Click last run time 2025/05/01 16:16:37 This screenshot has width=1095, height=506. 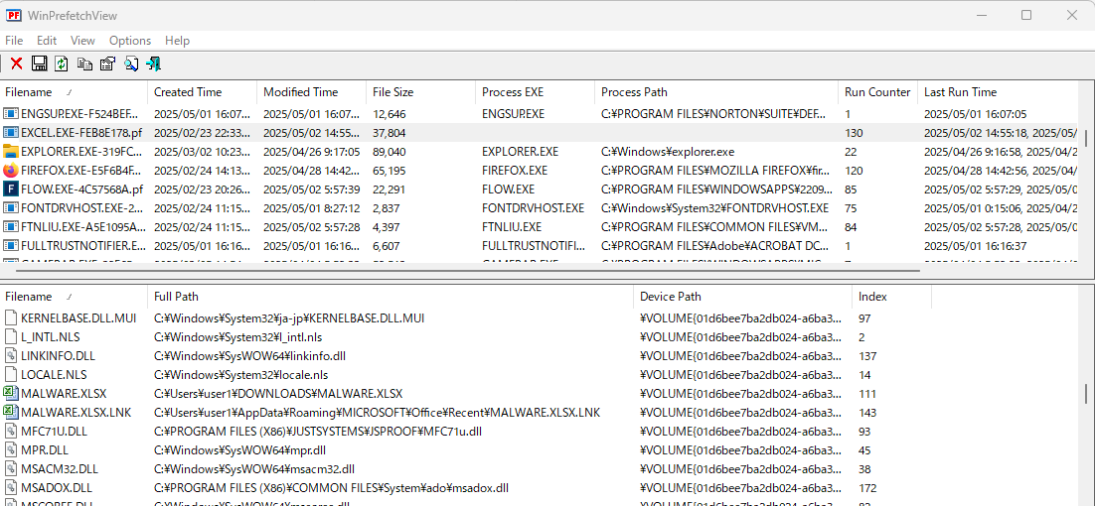[x=975, y=245]
